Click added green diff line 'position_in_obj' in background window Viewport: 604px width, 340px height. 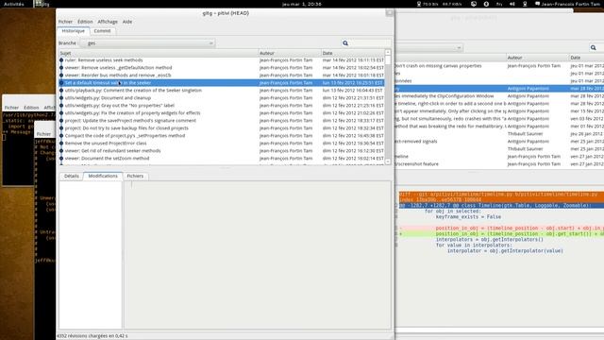click(x=501, y=233)
